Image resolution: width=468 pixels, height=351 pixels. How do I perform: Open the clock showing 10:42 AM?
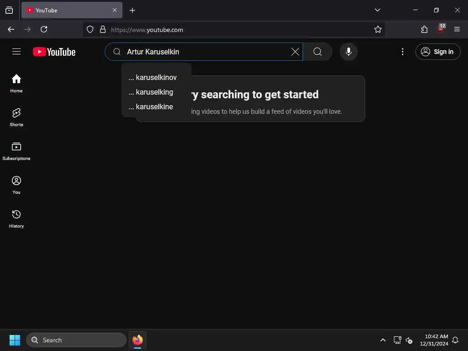(x=434, y=340)
